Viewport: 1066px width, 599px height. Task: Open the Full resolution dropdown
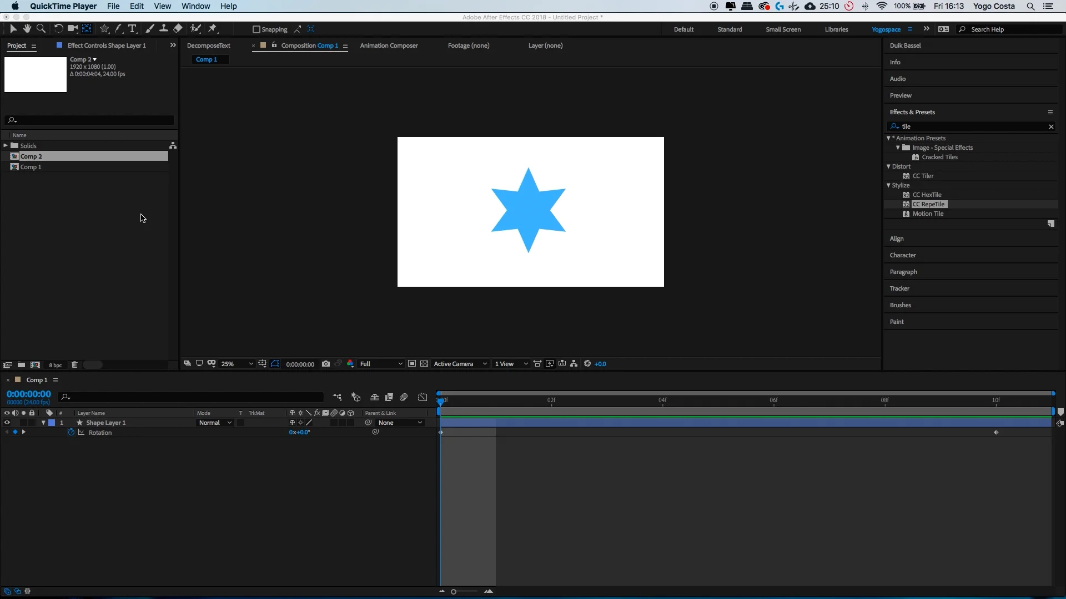coord(381,364)
